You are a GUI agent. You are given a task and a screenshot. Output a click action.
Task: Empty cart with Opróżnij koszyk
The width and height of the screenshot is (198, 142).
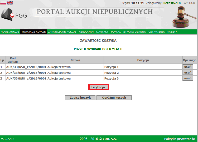coord(114,98)
